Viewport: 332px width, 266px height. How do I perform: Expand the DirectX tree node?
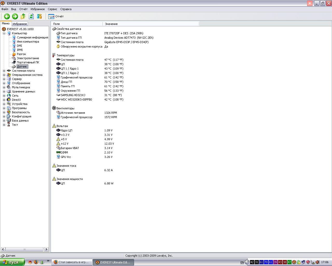point(4,100)
